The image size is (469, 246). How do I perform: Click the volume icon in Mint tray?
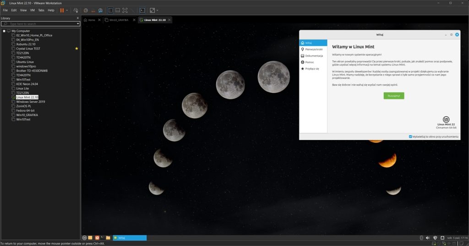click(x=428, y=238)
